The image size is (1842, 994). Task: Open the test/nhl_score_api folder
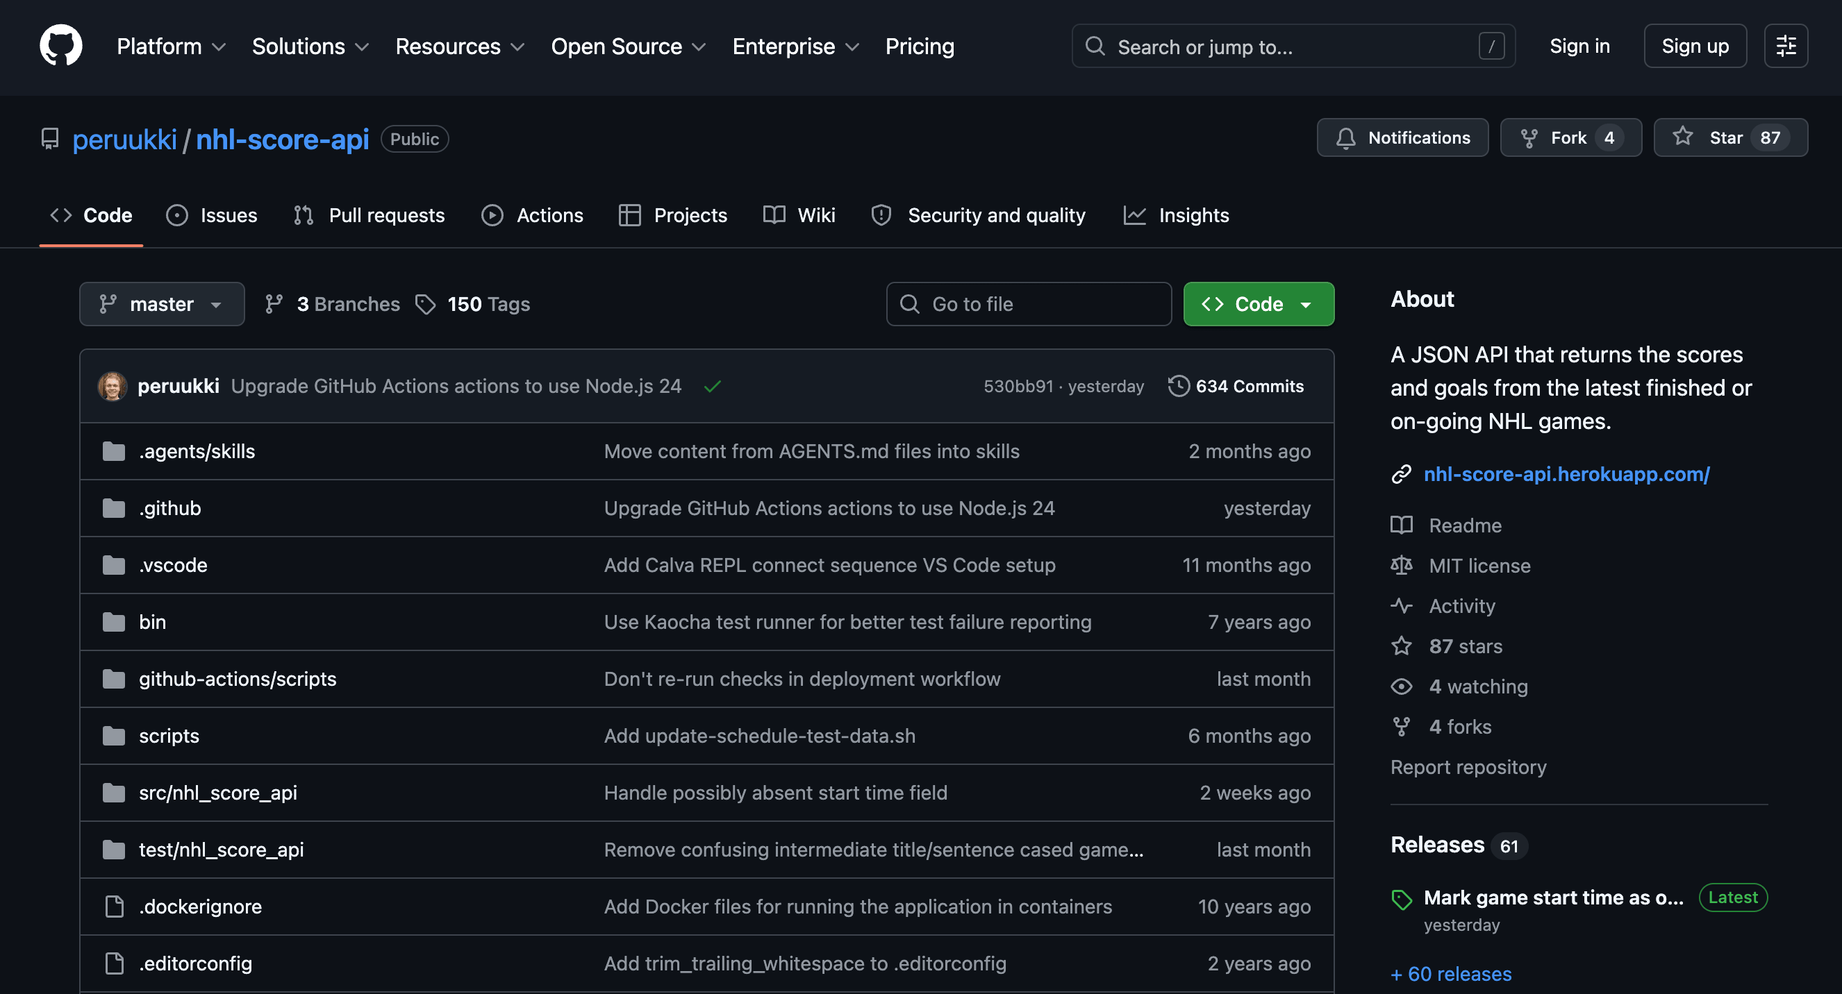[x=222, y=850]
